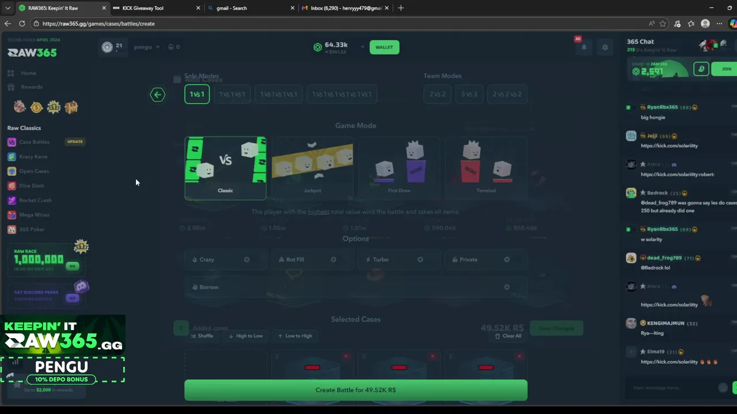The height and width of the screenshot is (414, 737).
Task: Click the Open Cases icon
Action: [12, 171]
